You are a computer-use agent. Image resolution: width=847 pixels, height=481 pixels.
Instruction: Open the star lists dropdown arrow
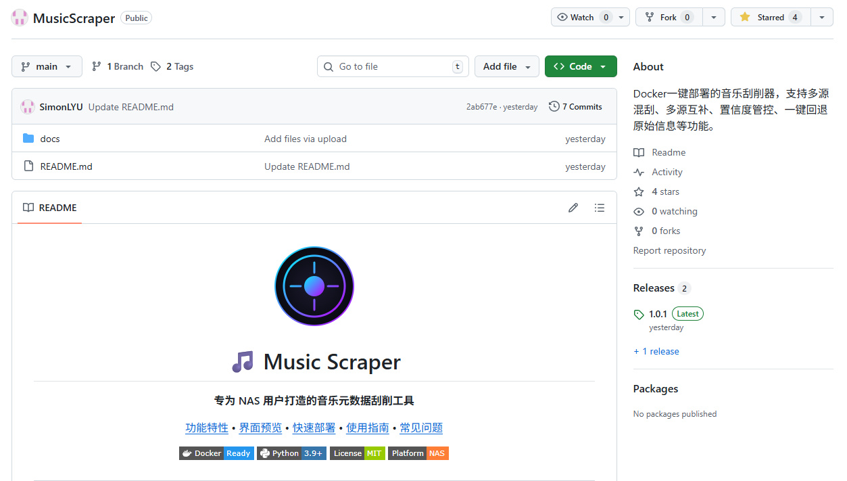coord(821,18)
